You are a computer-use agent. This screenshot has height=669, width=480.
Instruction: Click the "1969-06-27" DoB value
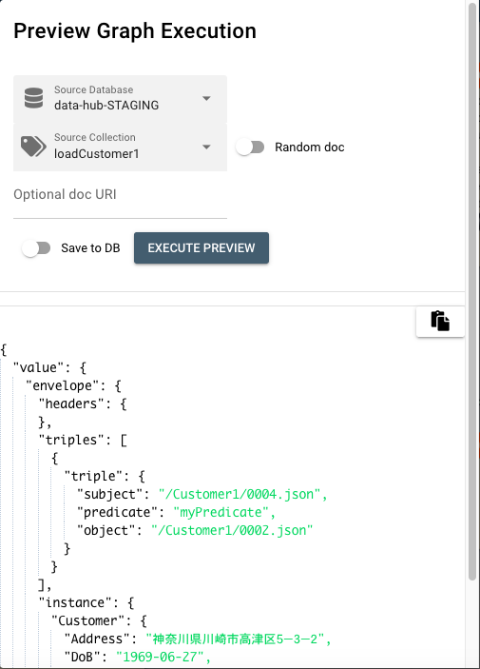coord(160,657)
